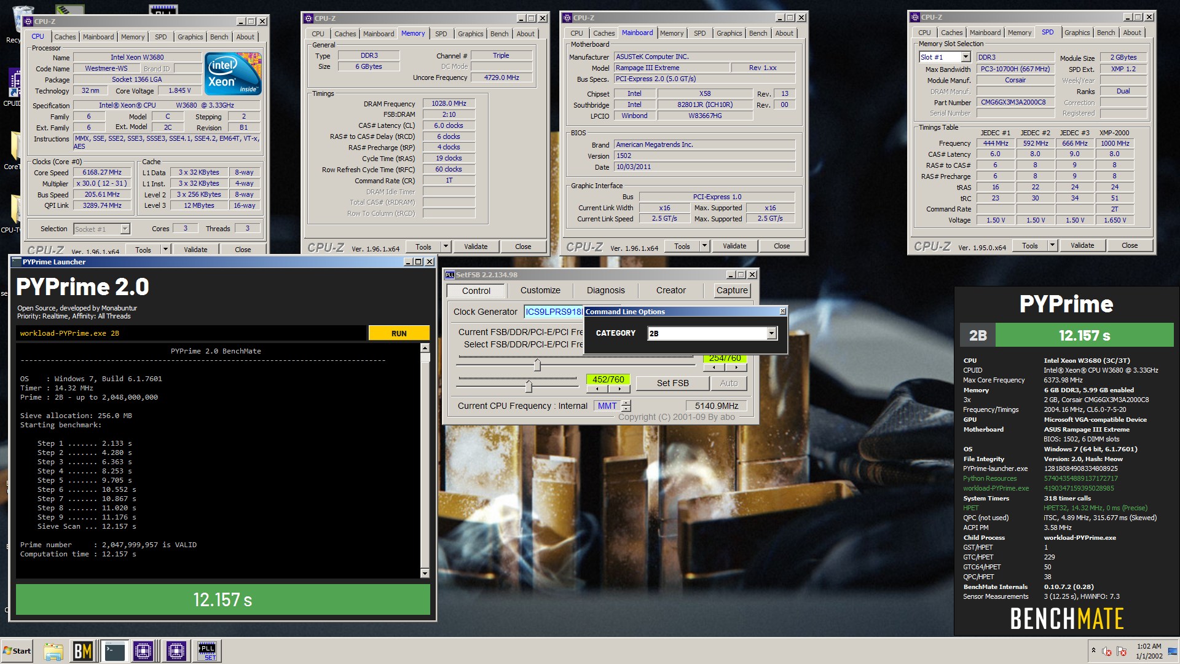
Task: Show hidden tray icons arrow
Action: pos(1093,650)
